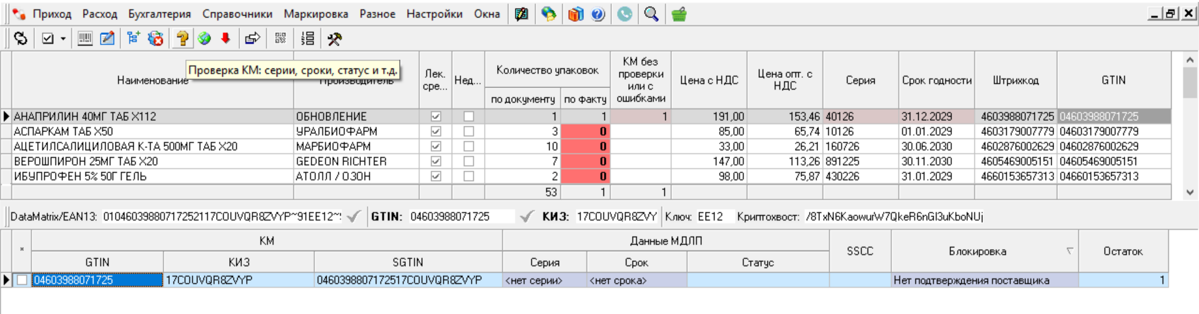Click the Срок годности column header
This screenshot has height=314, width=1199.
[x=937, y=80]
